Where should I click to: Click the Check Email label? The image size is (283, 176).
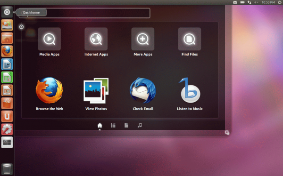pyautogui.click(x=143, y=109)
